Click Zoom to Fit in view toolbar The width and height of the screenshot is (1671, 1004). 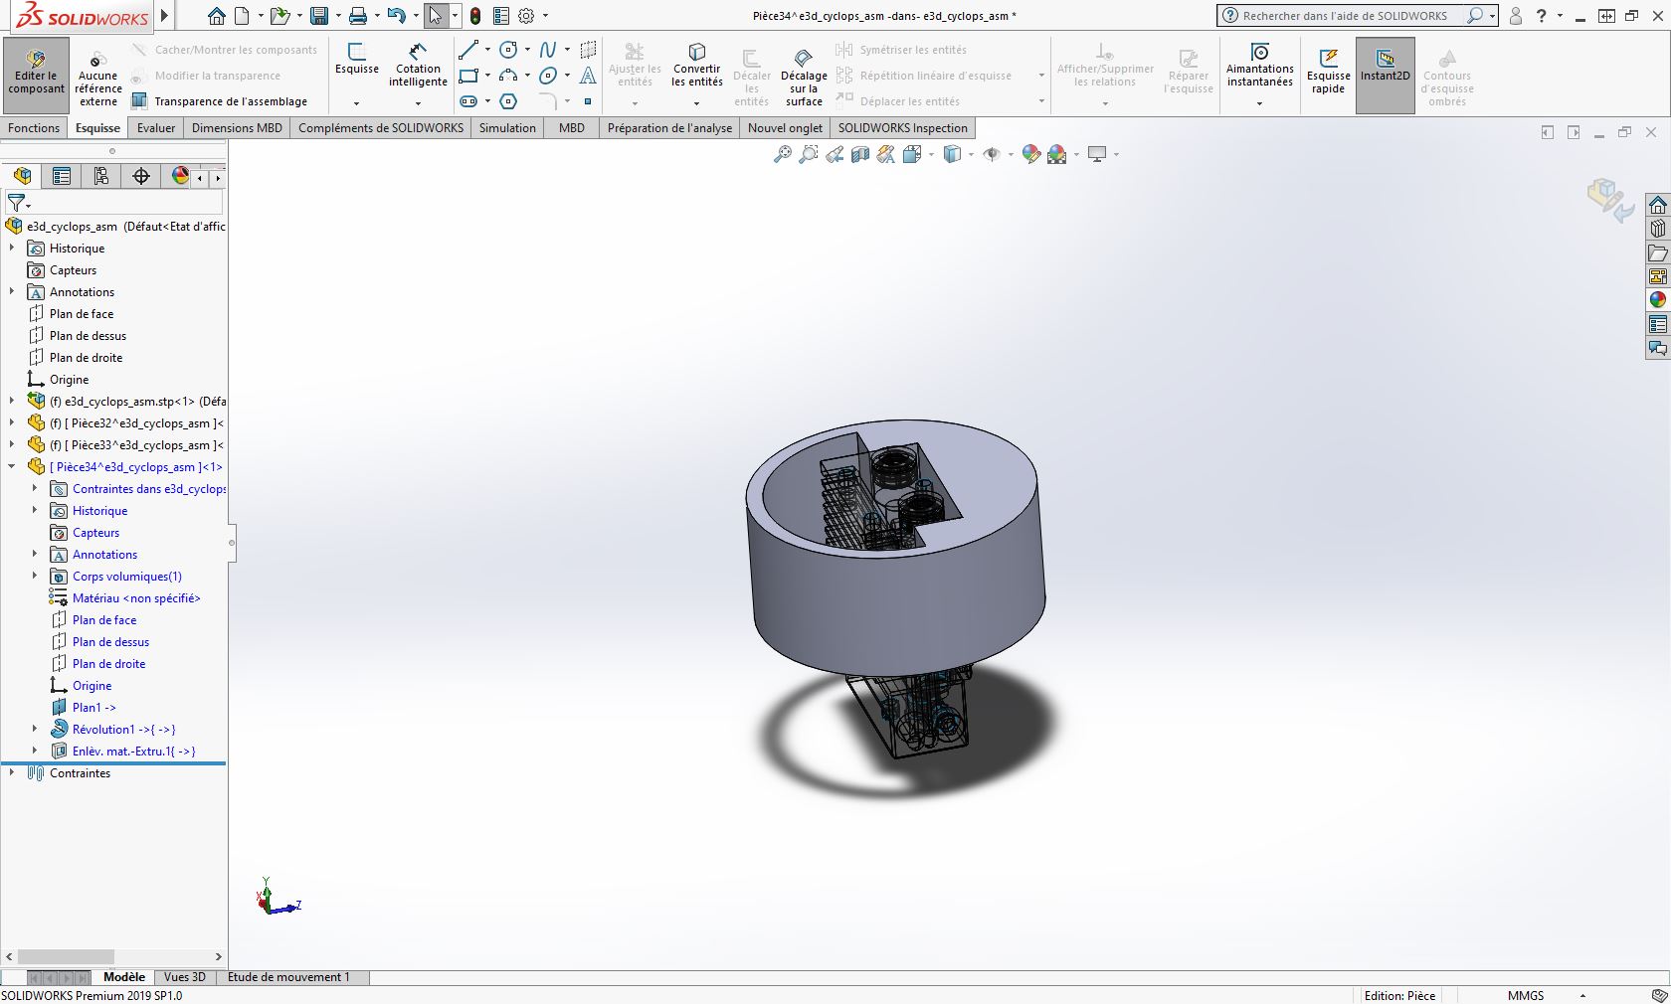click(783, 154)
